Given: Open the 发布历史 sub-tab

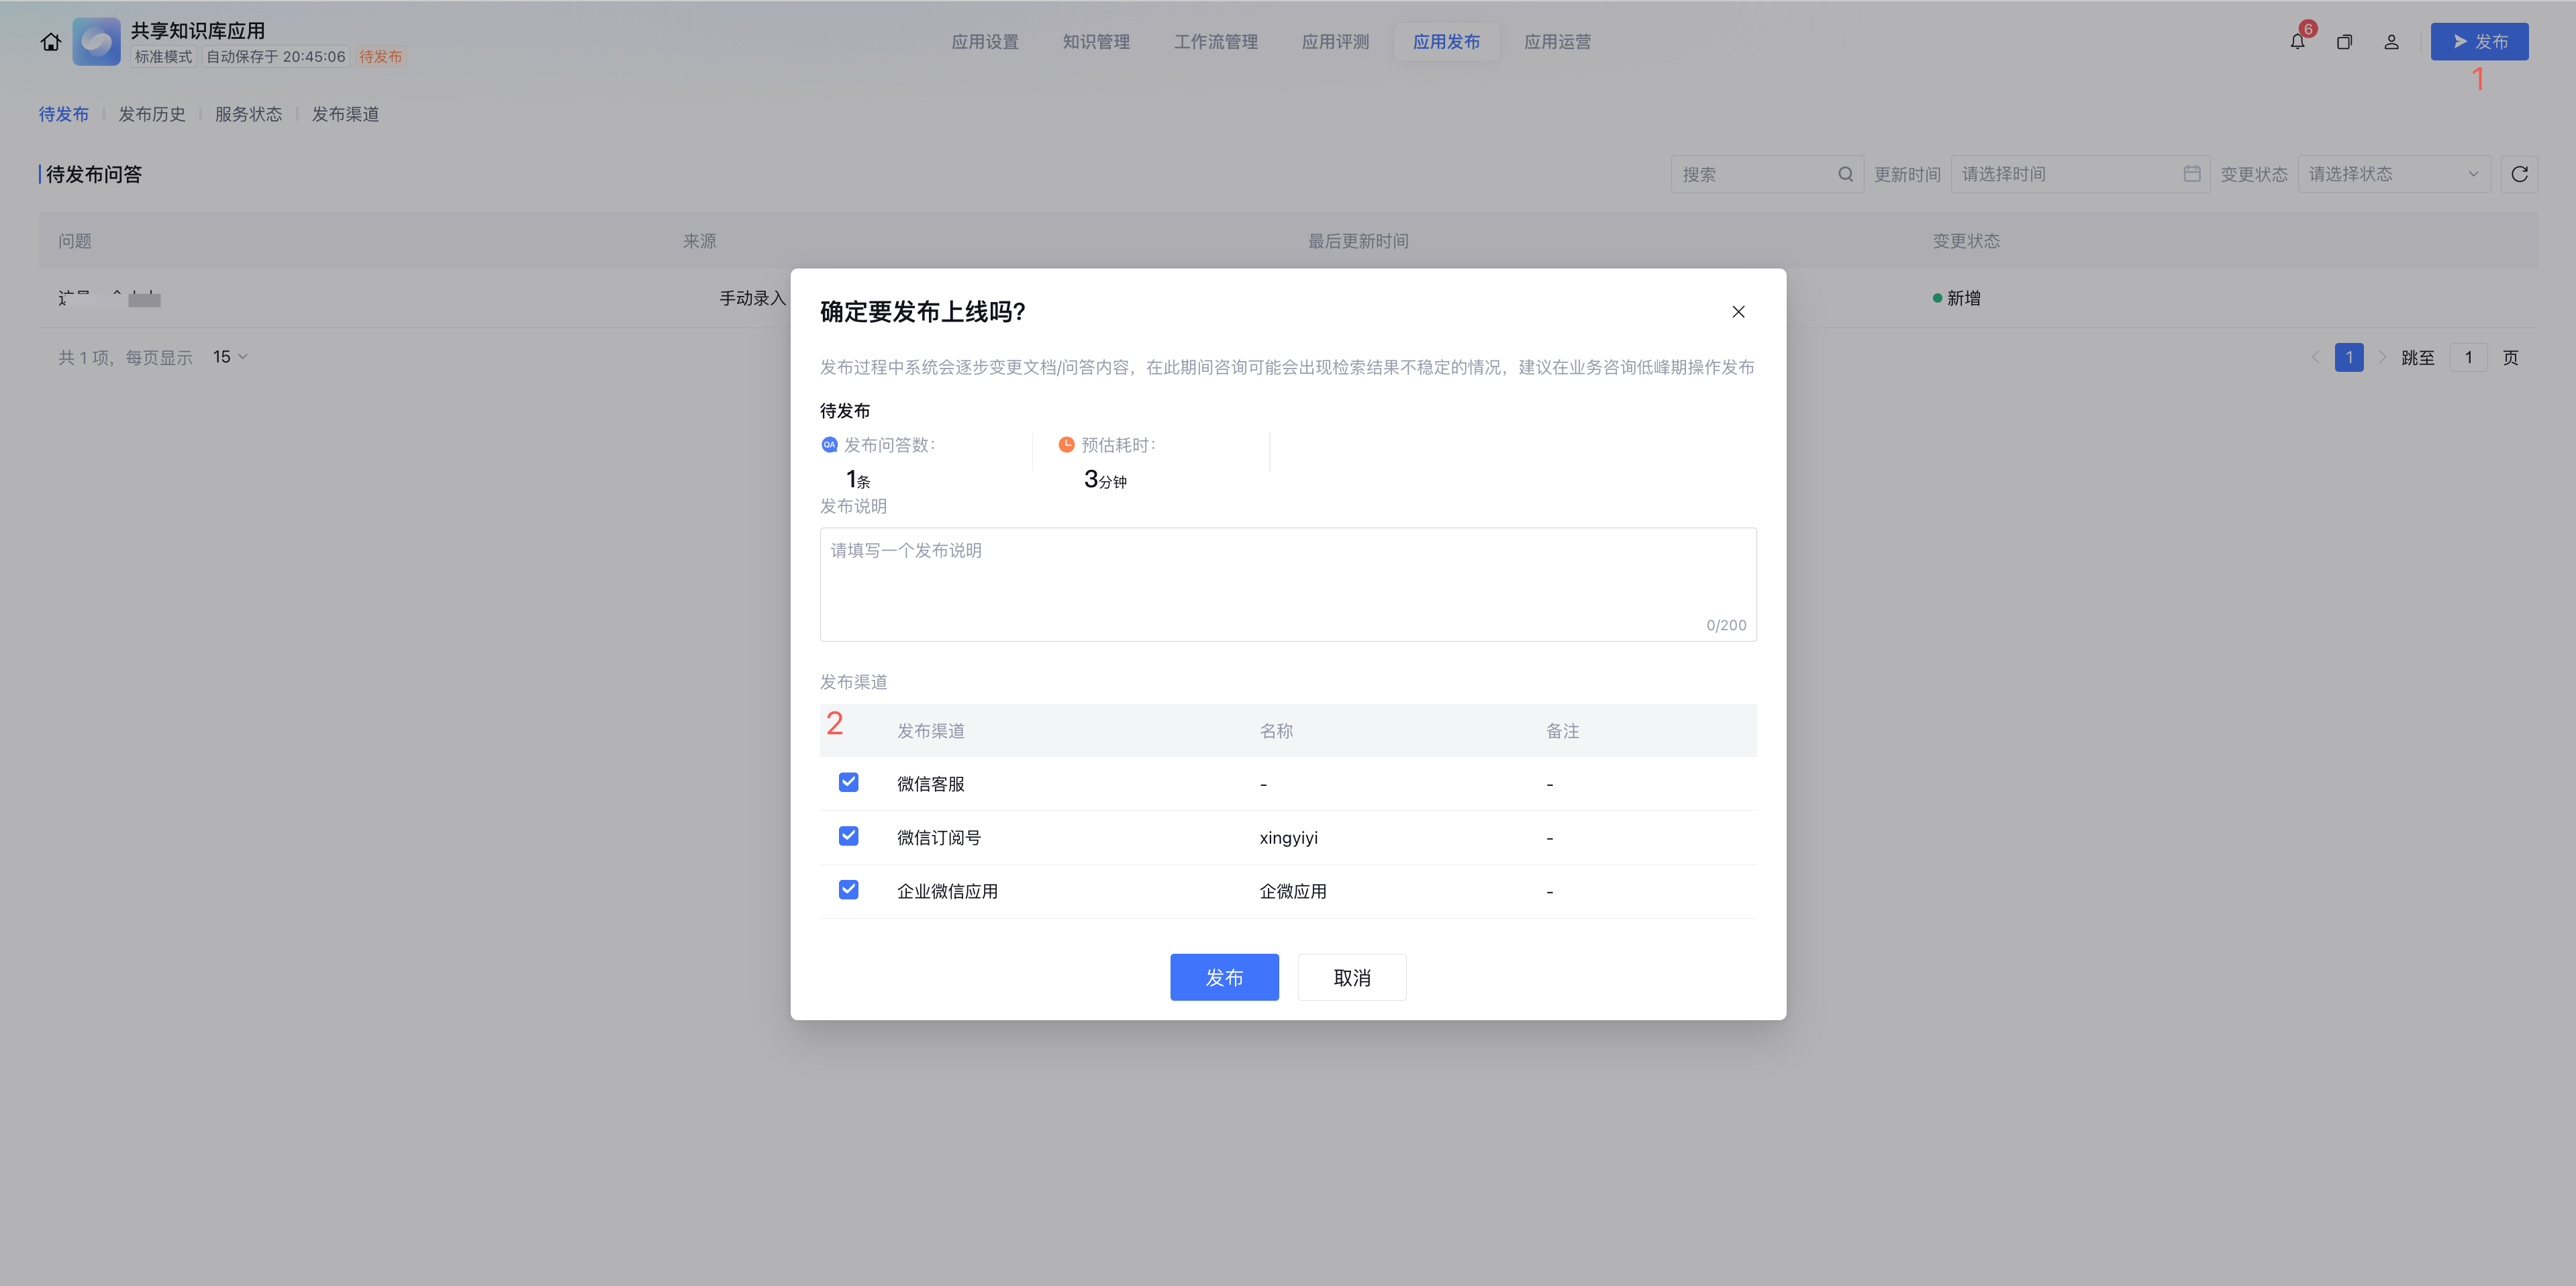Looking at the screenshot, I should pos(152,114).
